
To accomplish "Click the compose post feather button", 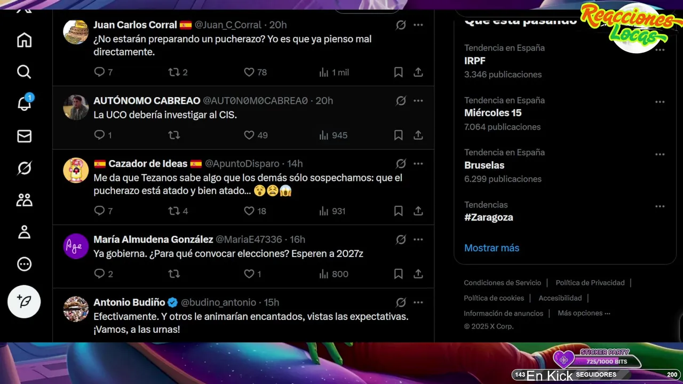I will (24, 302).
